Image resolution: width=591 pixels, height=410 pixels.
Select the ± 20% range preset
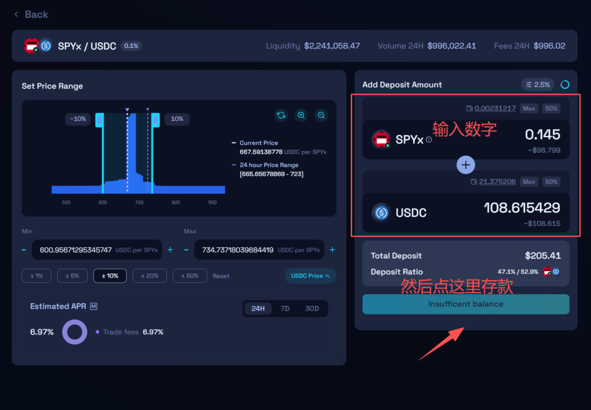coord(149,276)
